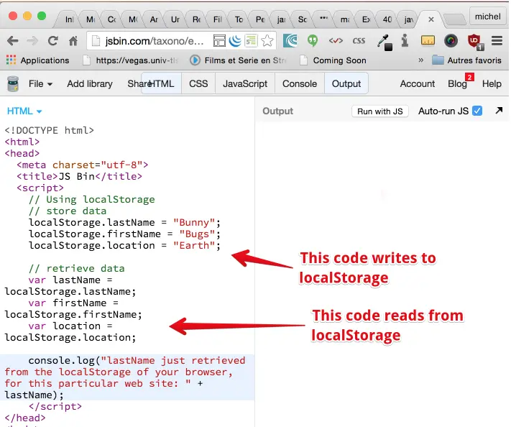Pop out output with arrow icon
The image size is (511, 427).
[x=499, y=111]
